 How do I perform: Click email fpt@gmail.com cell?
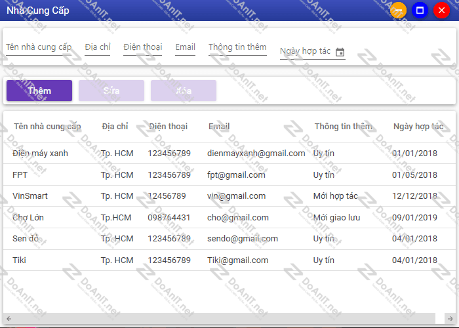point(236,175)
